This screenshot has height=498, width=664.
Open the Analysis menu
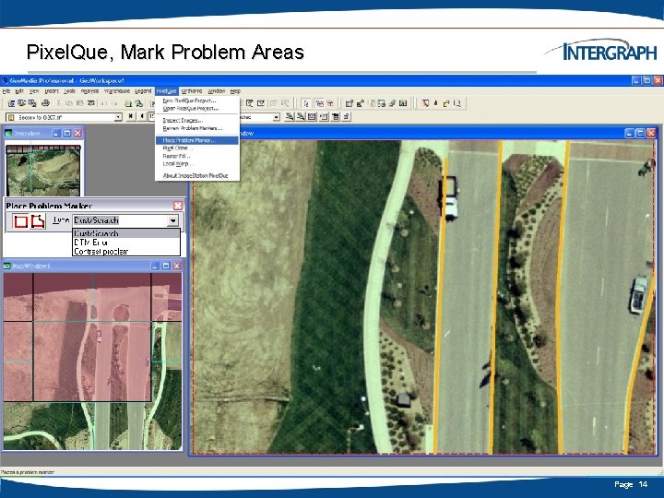pos(89,91)
